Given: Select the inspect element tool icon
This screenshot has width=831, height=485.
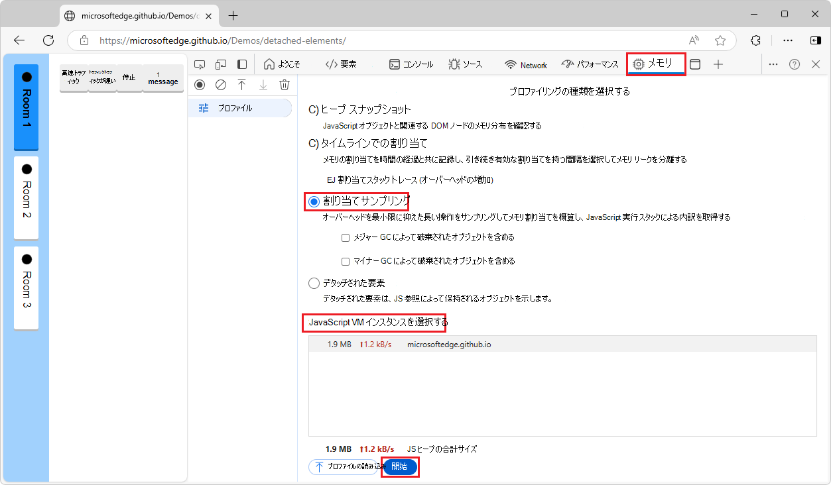Looking at the screenshot, I should 200,64.
